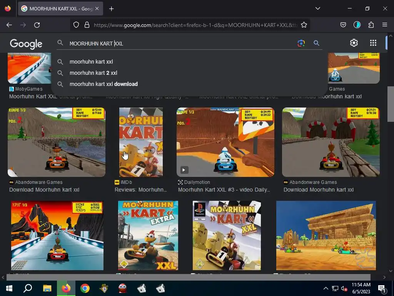Click the vertical page scrollbar thumb
The height and width of the screenshot is (296, 394).
click(x=391, y=104)
